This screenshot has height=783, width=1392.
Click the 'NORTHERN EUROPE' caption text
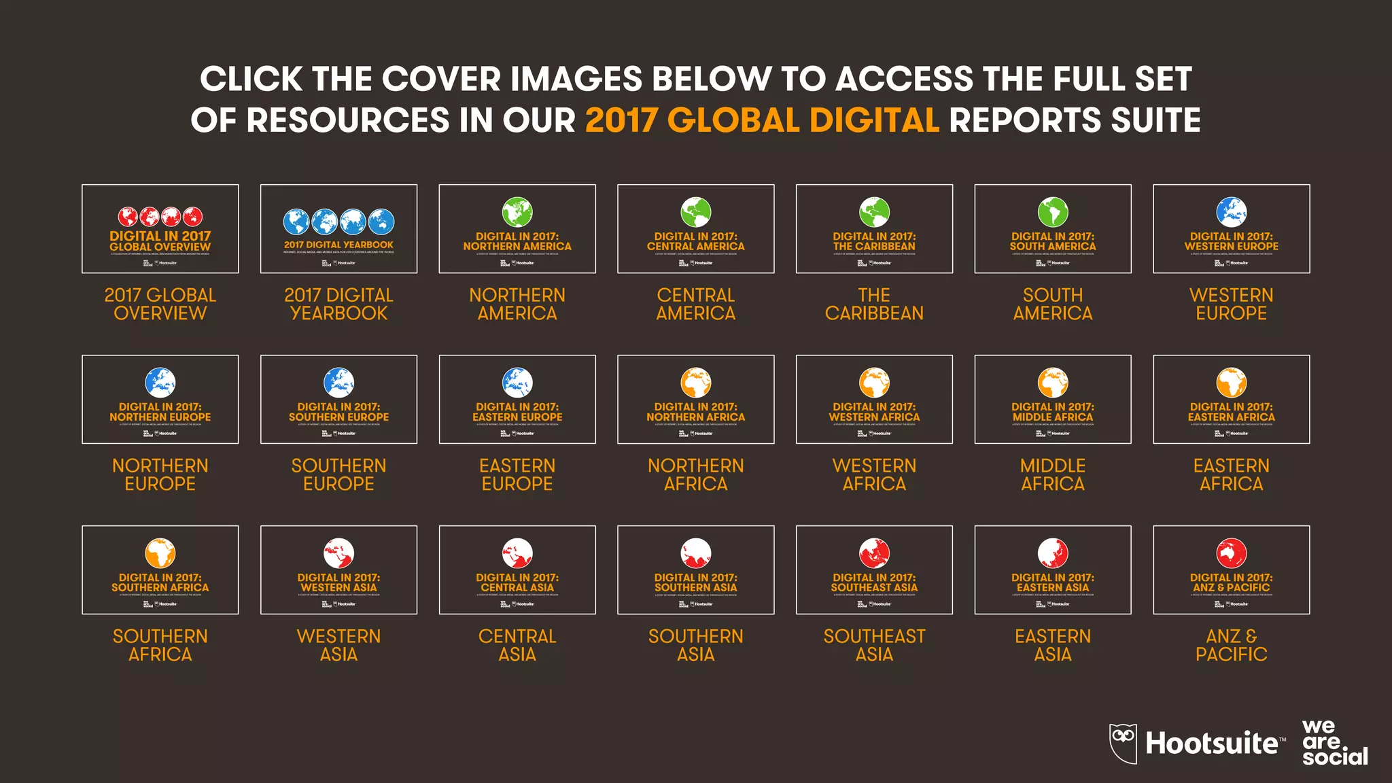[160, 475]
